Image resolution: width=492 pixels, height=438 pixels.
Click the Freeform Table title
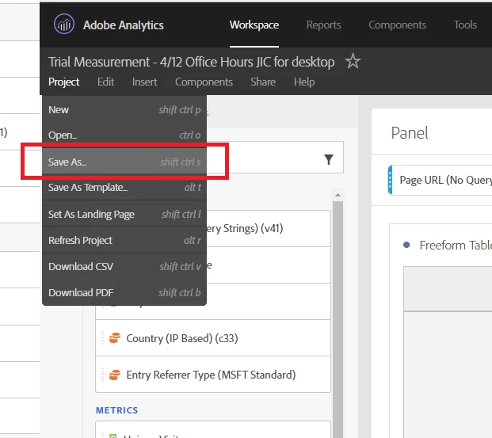[456, 245]
